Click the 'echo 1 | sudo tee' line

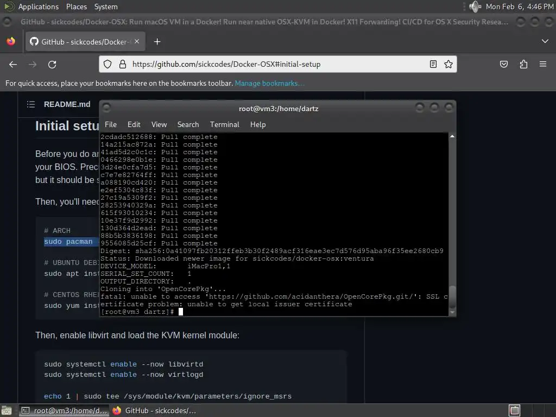tap(168, 396)
